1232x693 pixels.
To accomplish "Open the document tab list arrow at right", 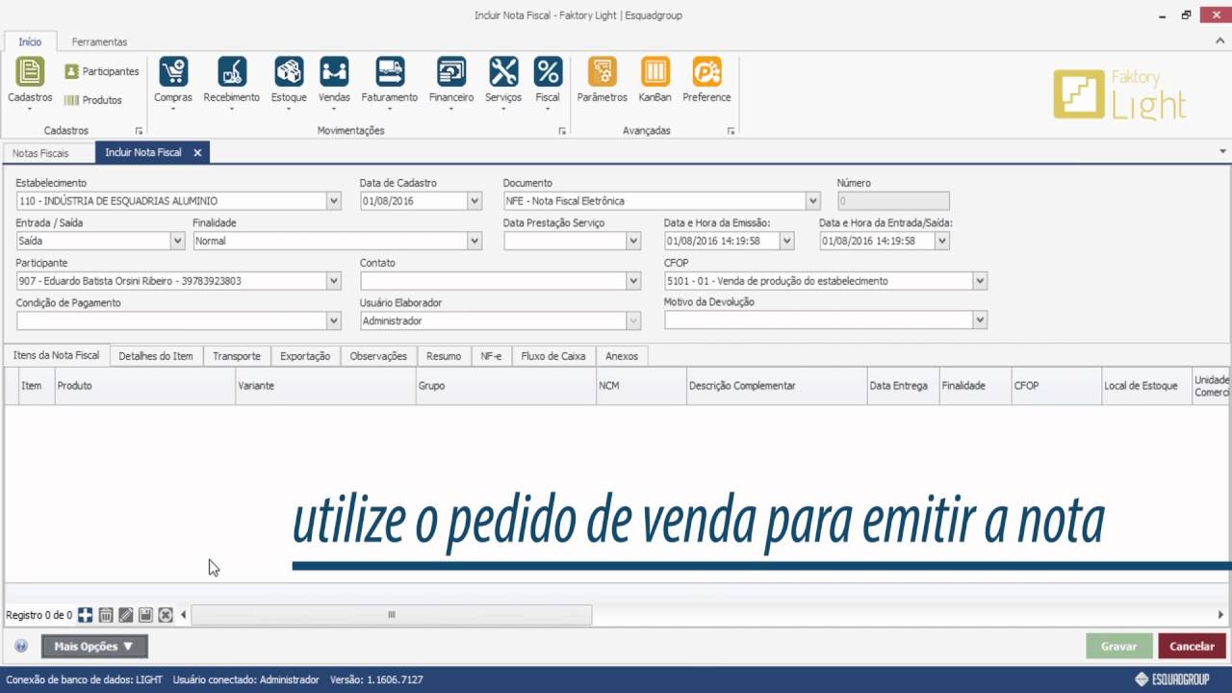I will 1222,152.
